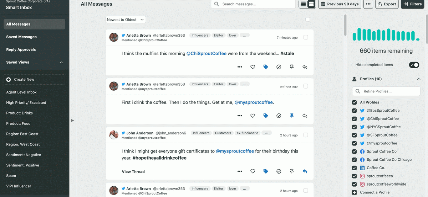
Task: Open more options on John Anderson's message
Action: pyautogui.click(x=240, y=171)
